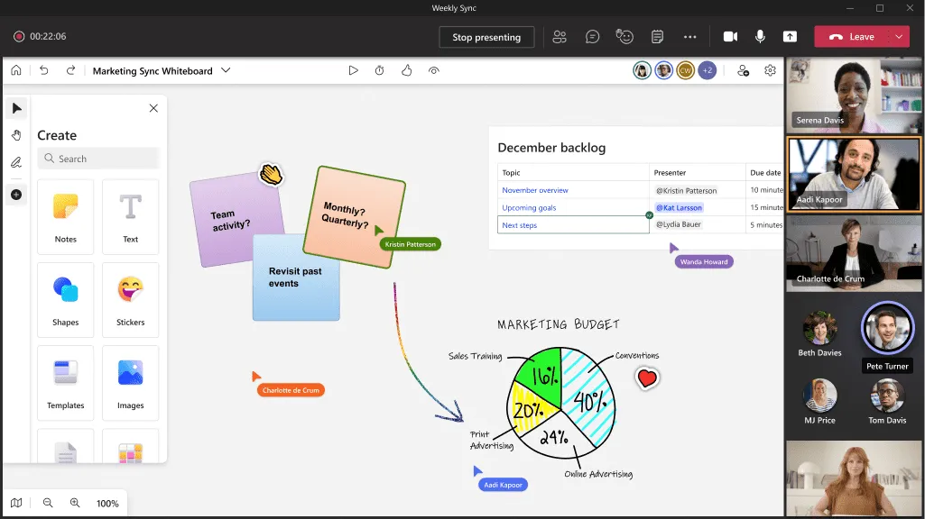Open the meeting chat panel
925x519 pixels.
[592, 36]
